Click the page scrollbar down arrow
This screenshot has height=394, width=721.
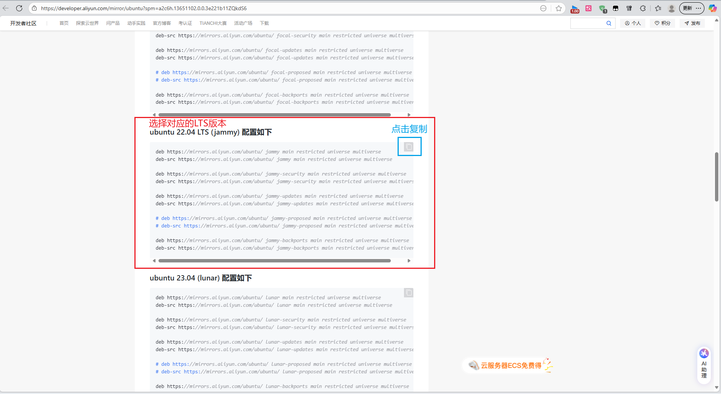click(x=716, y=388)
